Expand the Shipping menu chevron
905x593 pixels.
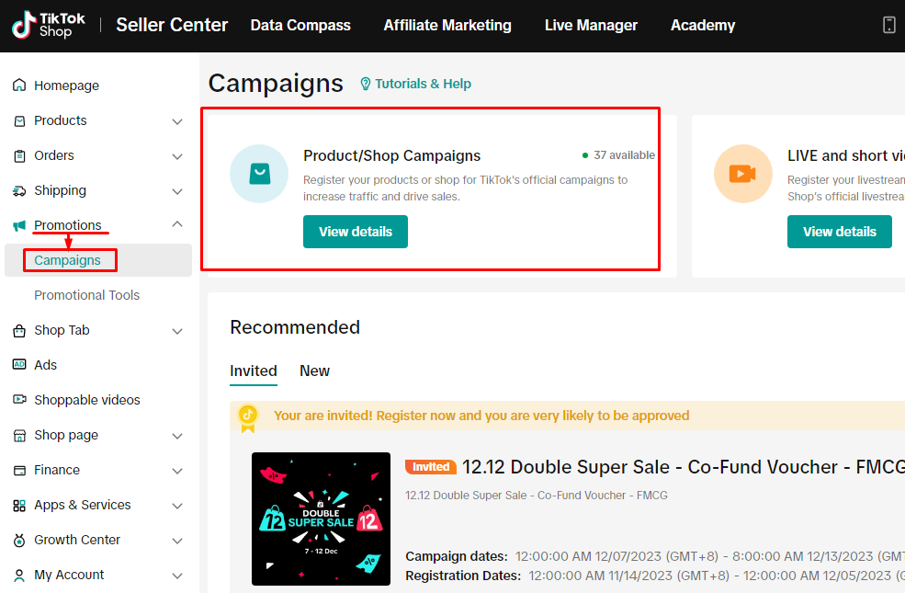[177, 191]
